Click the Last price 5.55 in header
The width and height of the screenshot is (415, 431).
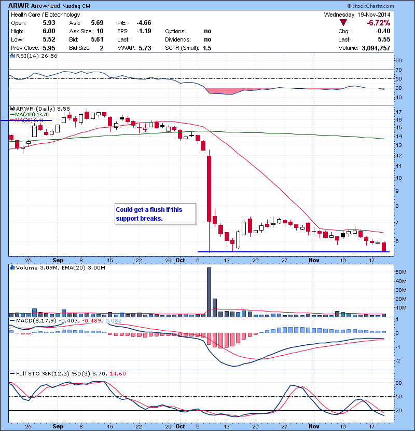point(384,39)
